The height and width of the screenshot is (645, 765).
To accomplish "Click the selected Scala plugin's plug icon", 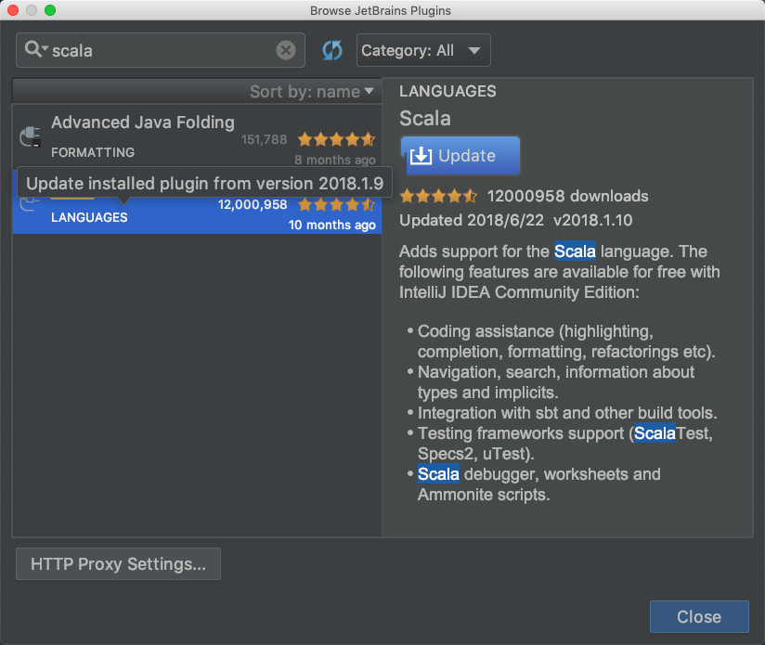I will pyautogui.click(x=28, y=203).
